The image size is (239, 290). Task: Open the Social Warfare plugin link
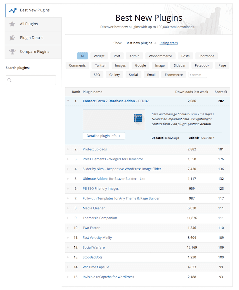tap(94, 247)
